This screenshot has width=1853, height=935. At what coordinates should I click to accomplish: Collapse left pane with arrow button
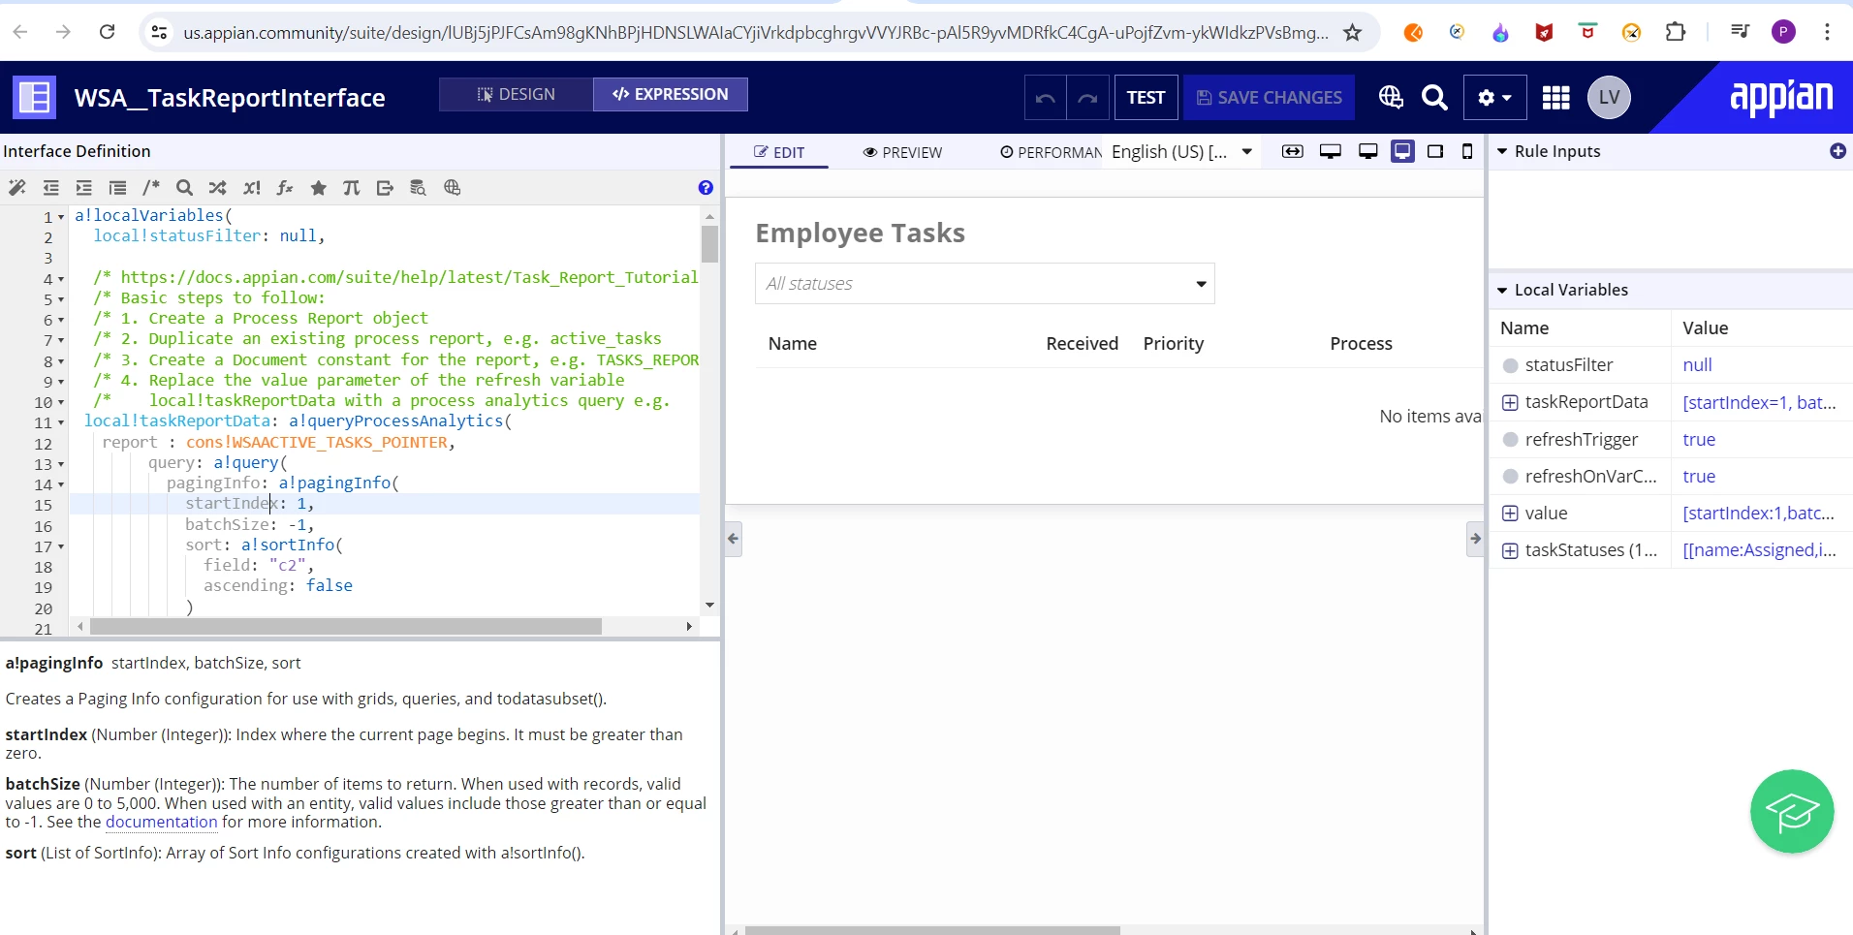coord(734,539)
